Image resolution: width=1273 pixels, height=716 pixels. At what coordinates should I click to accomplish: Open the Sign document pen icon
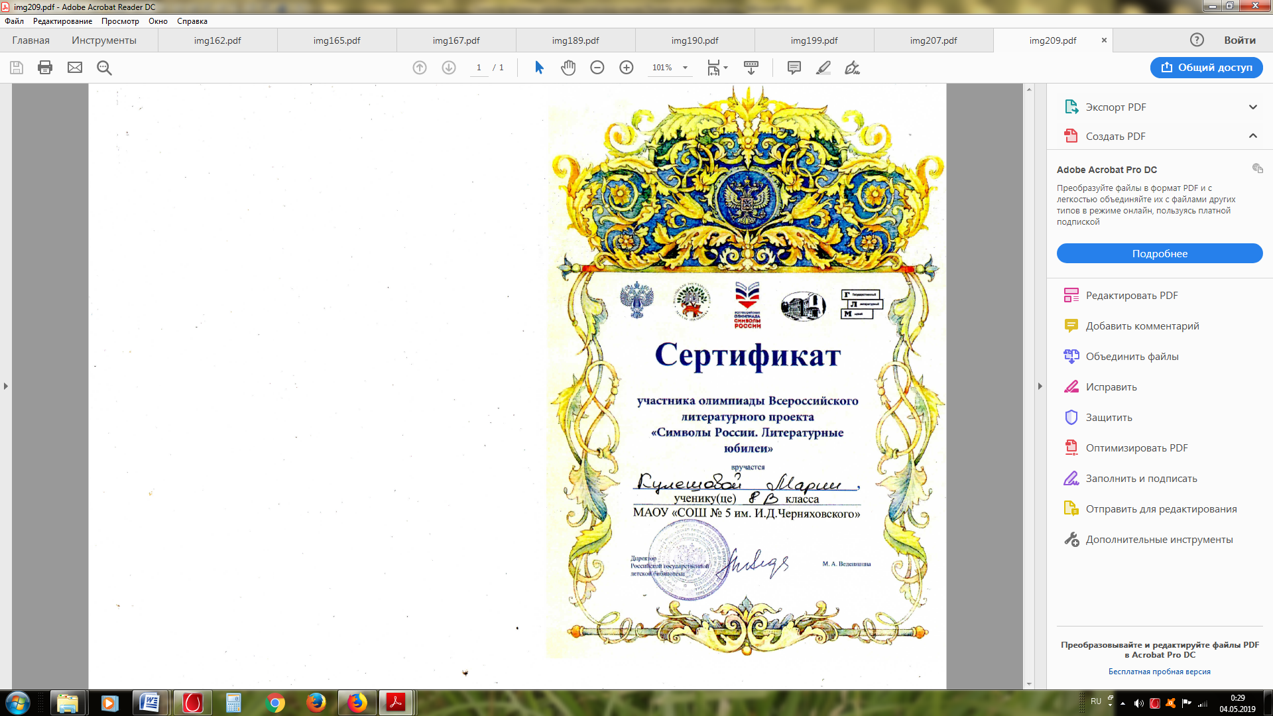click(x=853, y=68)
